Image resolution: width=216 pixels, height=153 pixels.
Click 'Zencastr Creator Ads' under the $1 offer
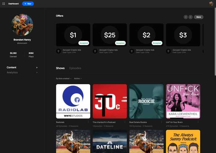[x=72, y=50]
